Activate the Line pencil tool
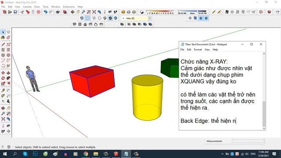This screenshot has width=281, height=158. [3, 44]
